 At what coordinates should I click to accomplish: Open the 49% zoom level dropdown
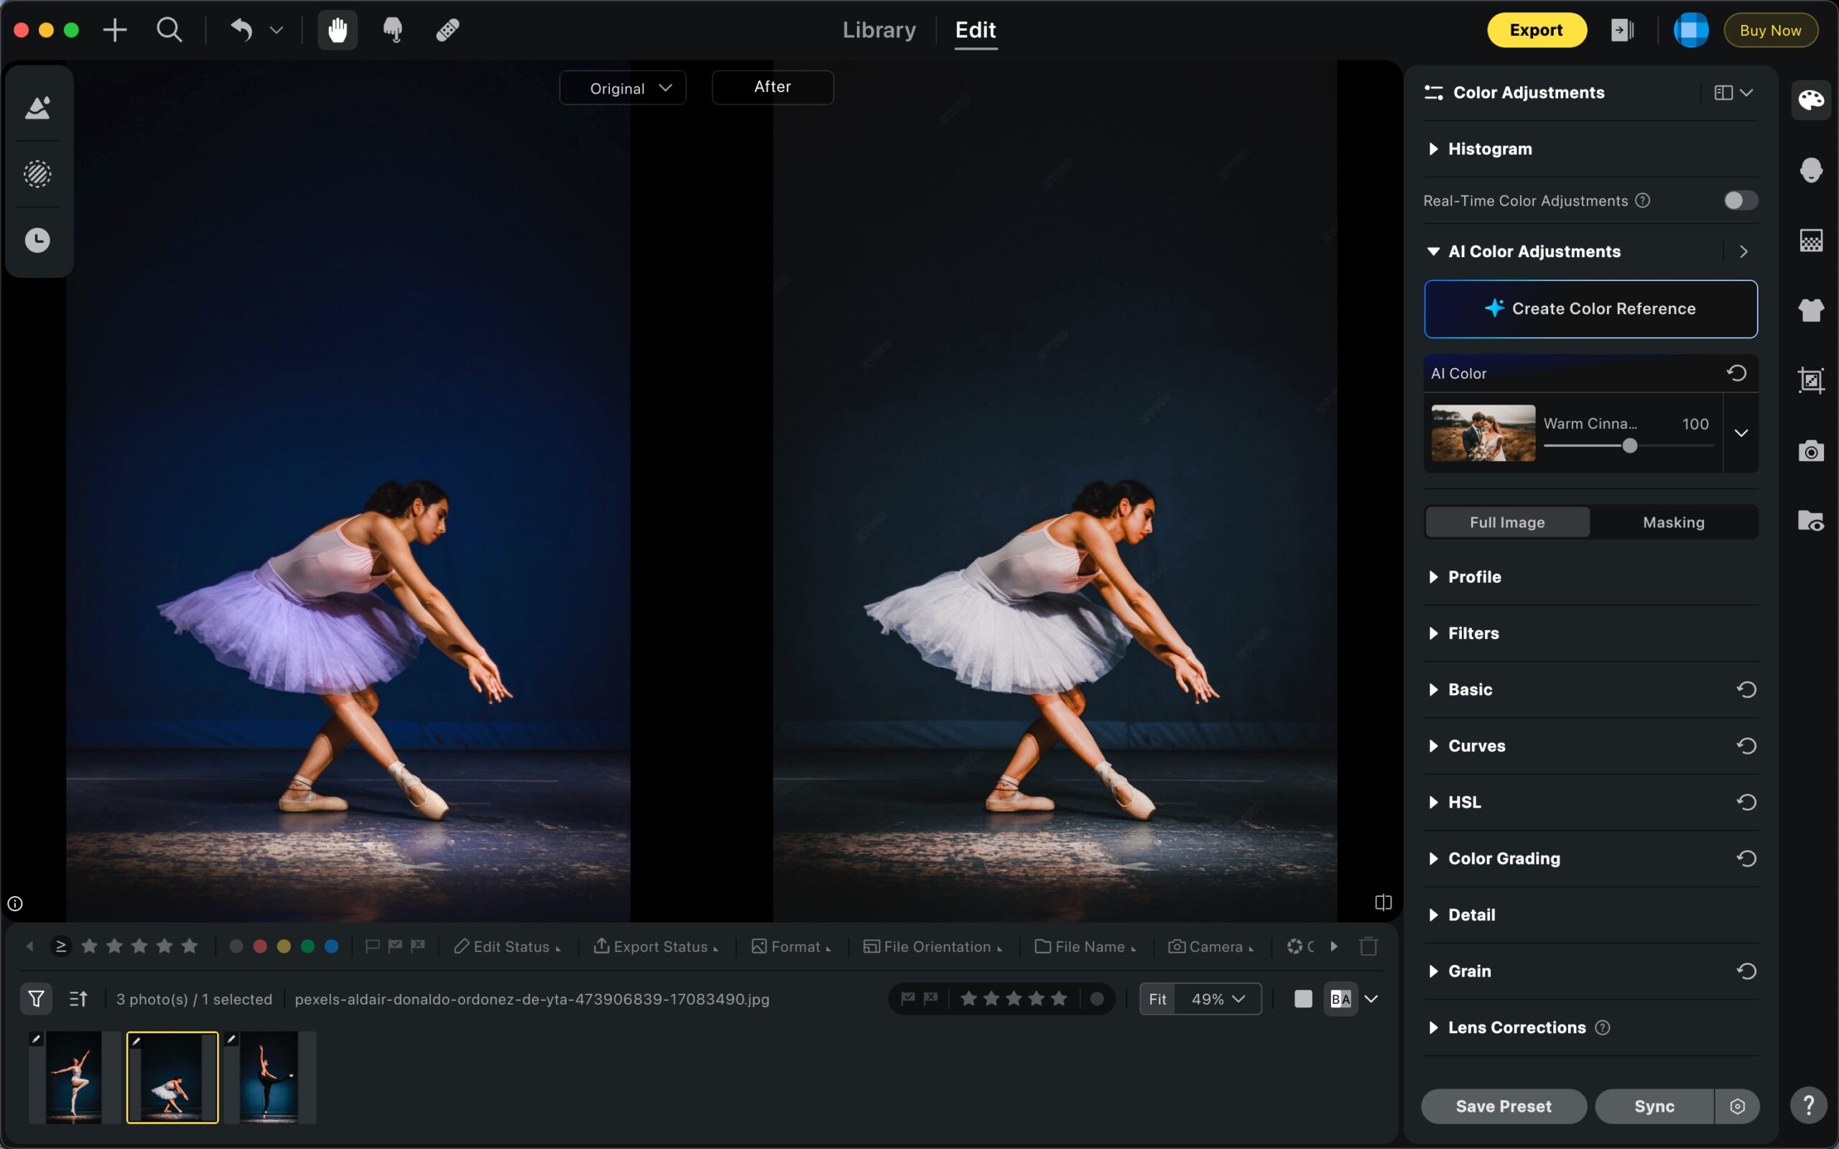[1218, 999]
